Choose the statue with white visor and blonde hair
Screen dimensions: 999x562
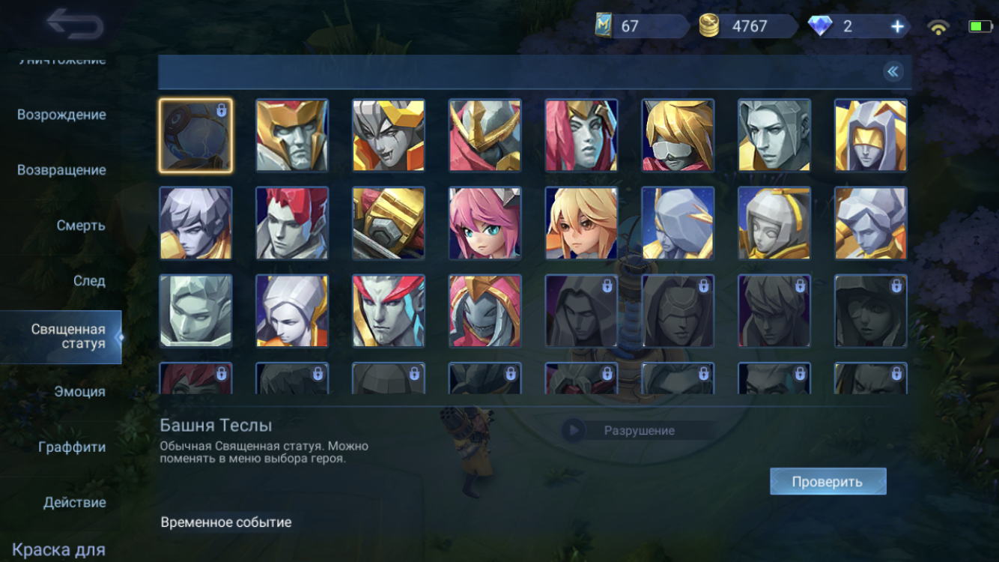coord(678,136)
